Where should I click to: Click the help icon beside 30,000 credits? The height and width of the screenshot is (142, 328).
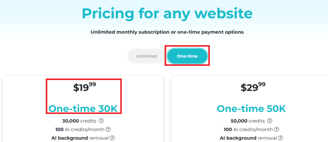click(102, 121)
